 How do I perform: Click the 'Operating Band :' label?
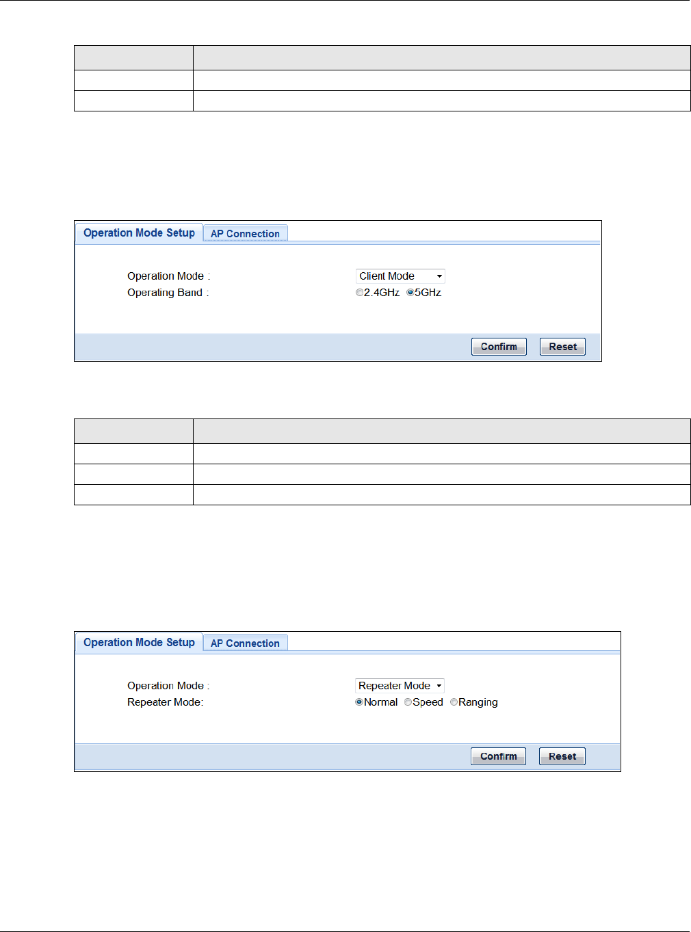[x=168, y=293]
